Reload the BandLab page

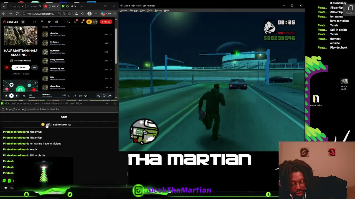pyautogui.click(x=17, y=14)
